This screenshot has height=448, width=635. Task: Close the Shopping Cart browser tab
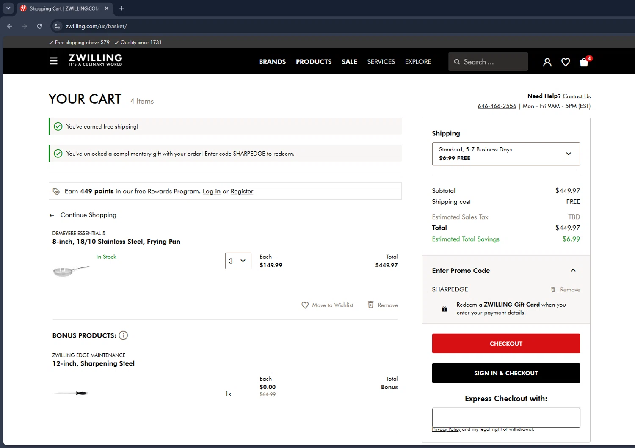107,8
